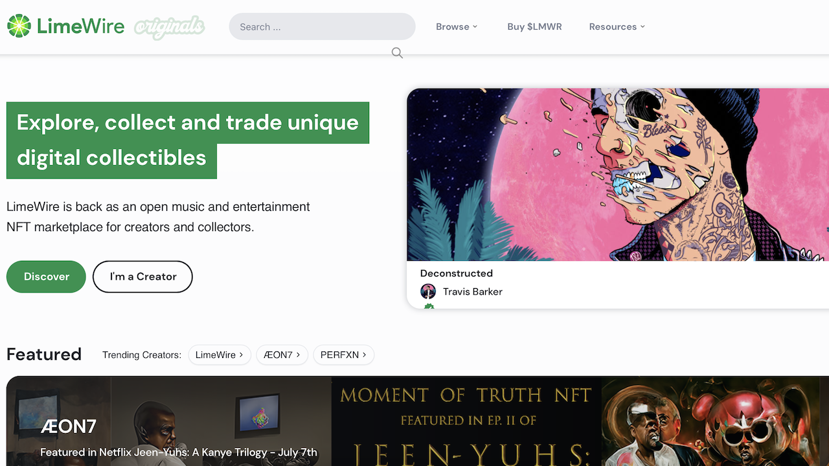Focus the Search input field

[x=322, y=27]
